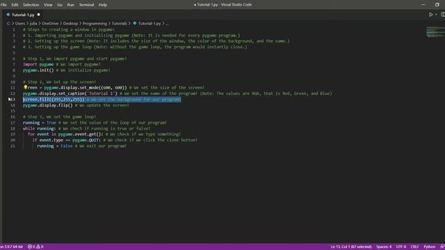
Task: Click line number 21 in the gutter
Action: [x=13, y=146]
